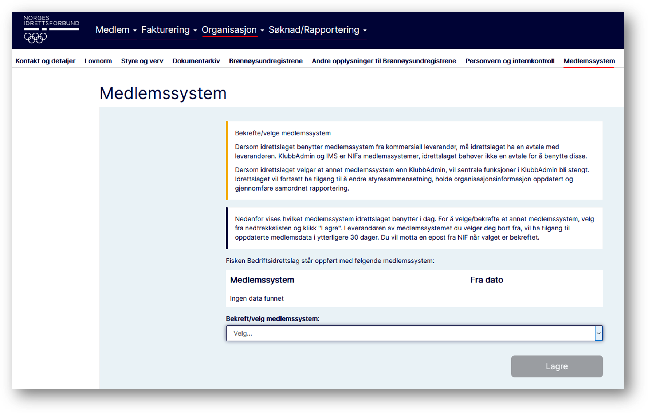Open the Styre og verv tab

tap(142, 61)
